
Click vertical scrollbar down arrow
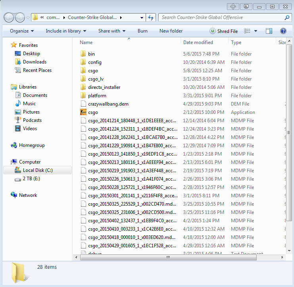point(289,251)
